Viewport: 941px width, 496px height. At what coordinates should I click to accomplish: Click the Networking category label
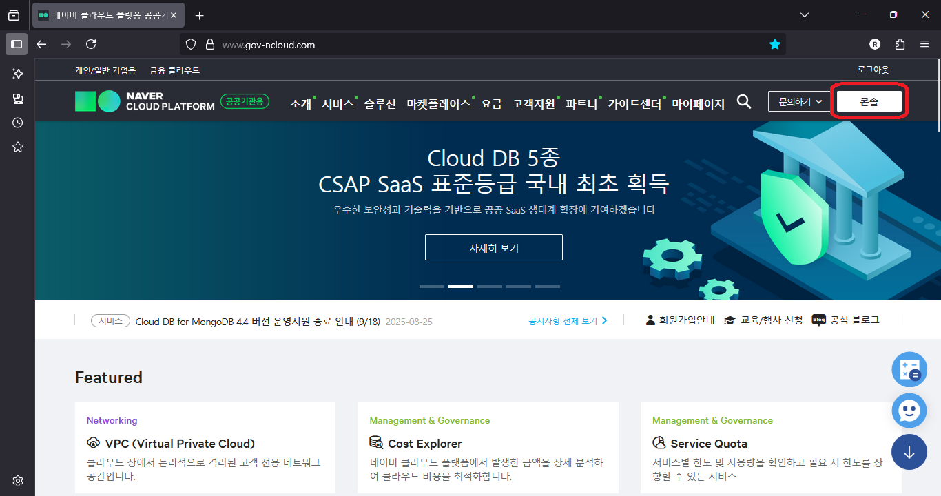pyautogui.click(x=112, y=420)
